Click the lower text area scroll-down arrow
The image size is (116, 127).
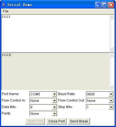tap(111, 87)
